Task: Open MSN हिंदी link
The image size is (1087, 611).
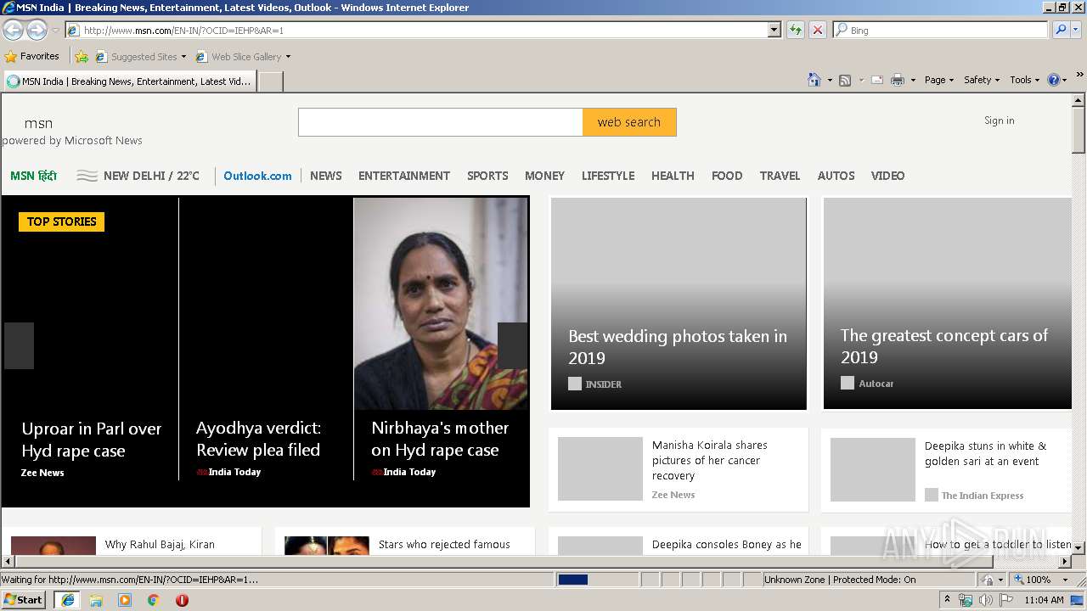Action: [33, 176]
